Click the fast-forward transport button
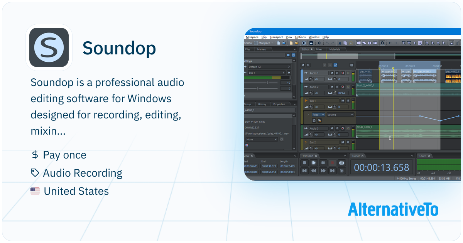The image size is (463, 243). click(x=323, y=170)
